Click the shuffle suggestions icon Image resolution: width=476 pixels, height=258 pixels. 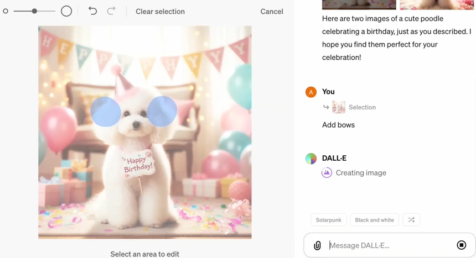(x=411, y=220)
